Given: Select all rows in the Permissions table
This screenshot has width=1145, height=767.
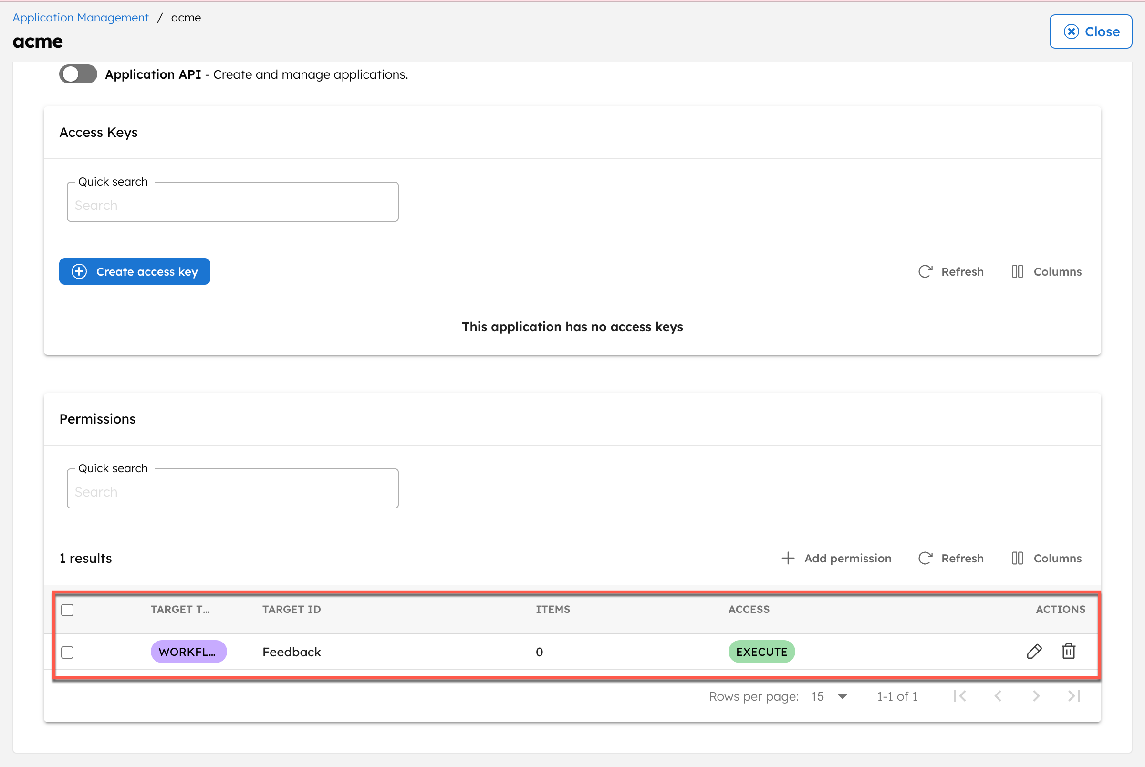Looking at the screenshot, I should coord(67,610).
